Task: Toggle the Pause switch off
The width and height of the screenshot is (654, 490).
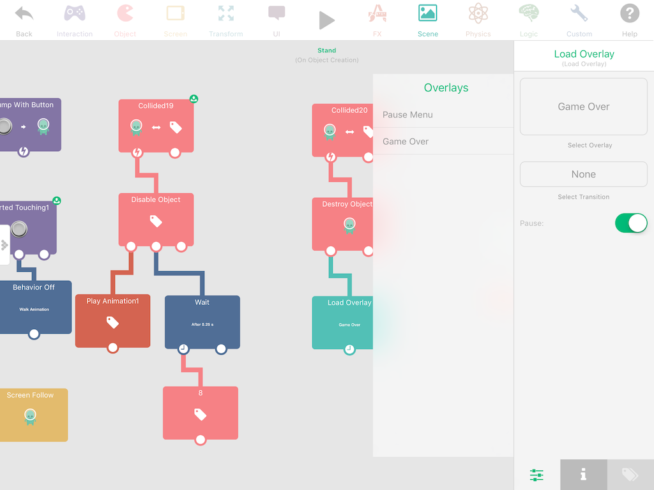Action: (x=631, y=223)
